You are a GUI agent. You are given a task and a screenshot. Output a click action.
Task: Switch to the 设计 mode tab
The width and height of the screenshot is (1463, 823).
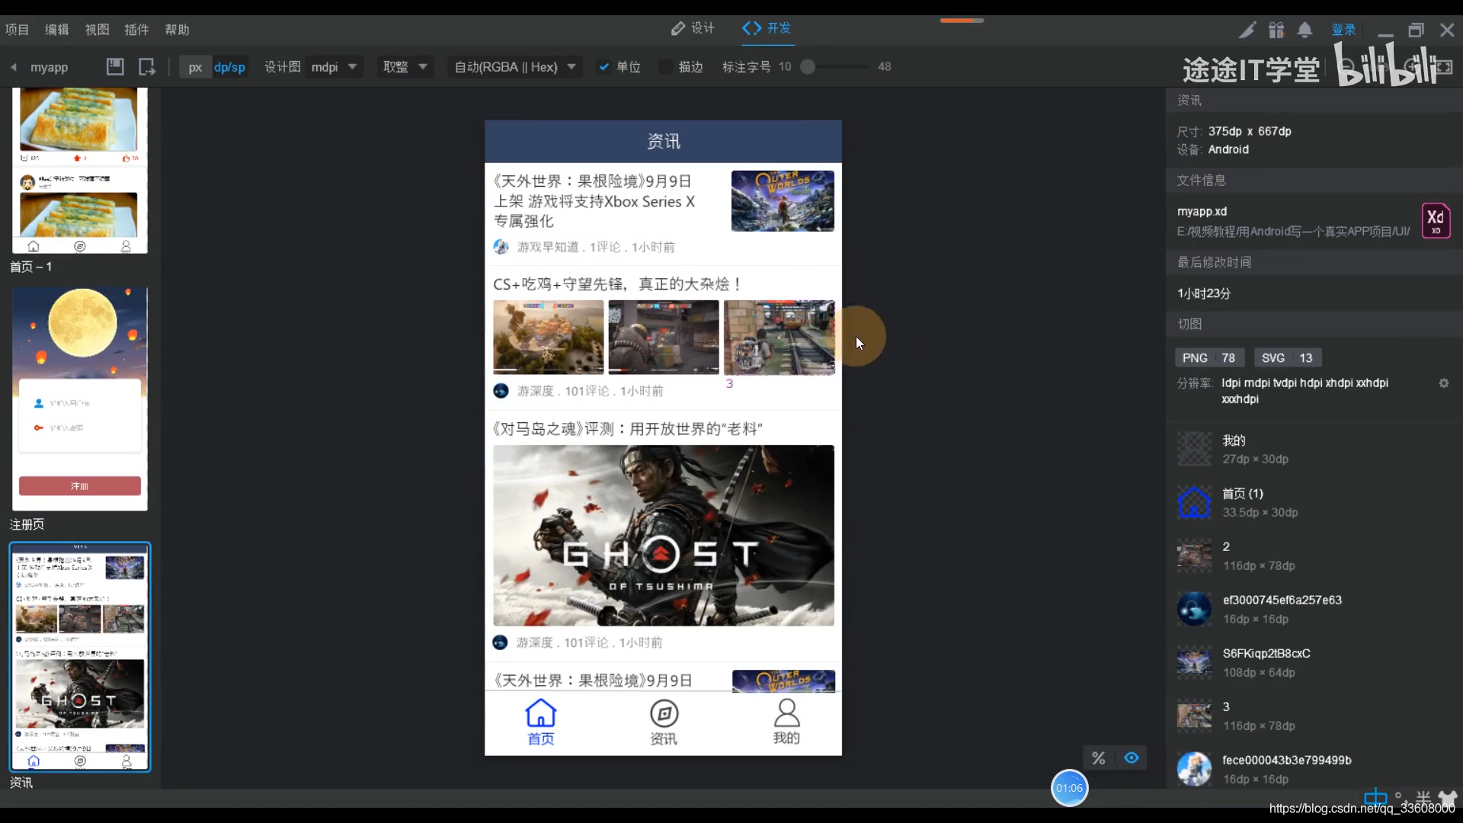[x=693, y=28]
